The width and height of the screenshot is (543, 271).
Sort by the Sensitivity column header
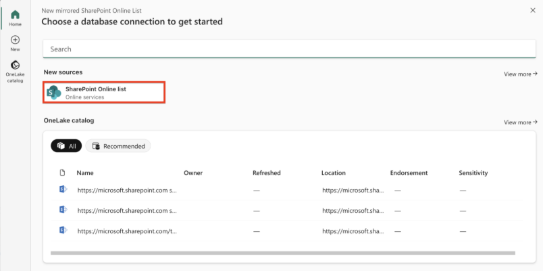473,173
